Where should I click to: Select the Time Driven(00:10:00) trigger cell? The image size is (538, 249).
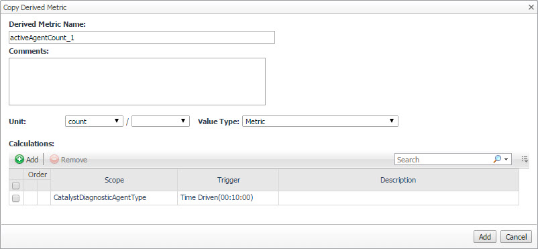pos(228,198)
